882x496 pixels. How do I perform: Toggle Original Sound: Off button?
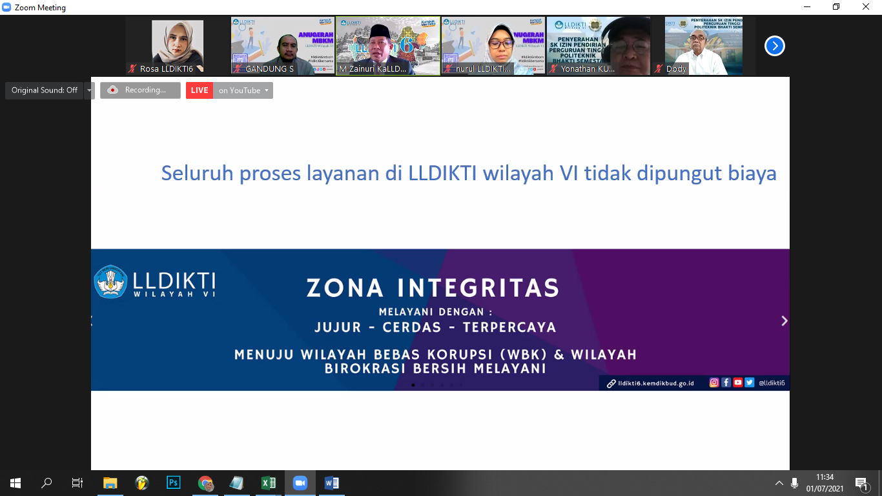click(x=45, y=90)
